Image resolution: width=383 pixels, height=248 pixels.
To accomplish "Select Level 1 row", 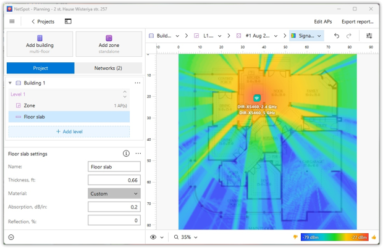I will (69, 94).
